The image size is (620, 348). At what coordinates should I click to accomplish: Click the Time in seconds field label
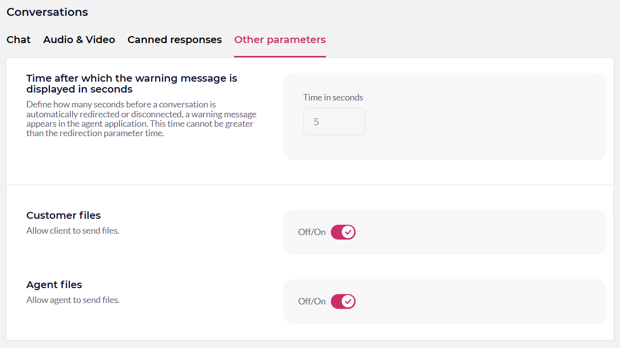[333, 98]
